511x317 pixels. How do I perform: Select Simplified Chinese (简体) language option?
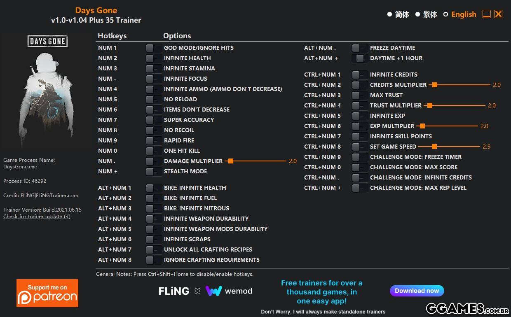tap(389, 14)
